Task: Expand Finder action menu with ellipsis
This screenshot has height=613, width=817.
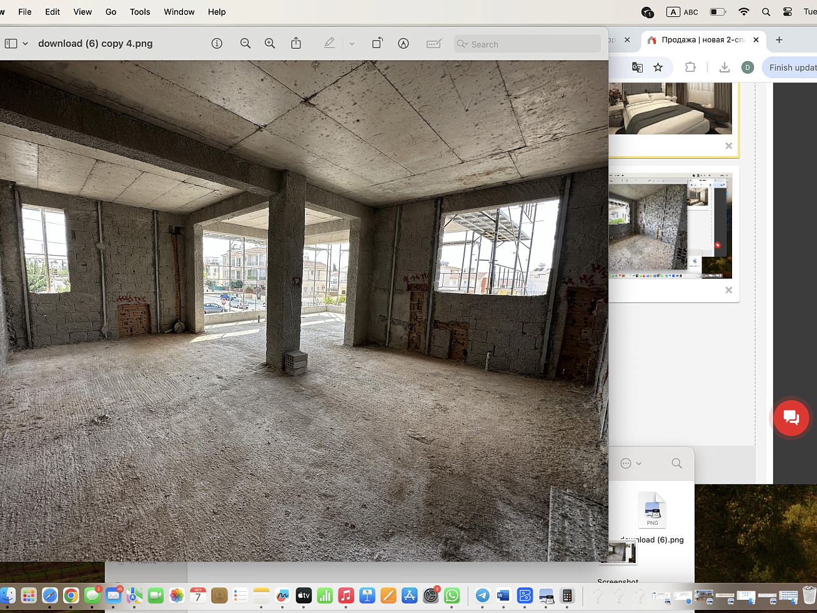Action: click(630, 463)
